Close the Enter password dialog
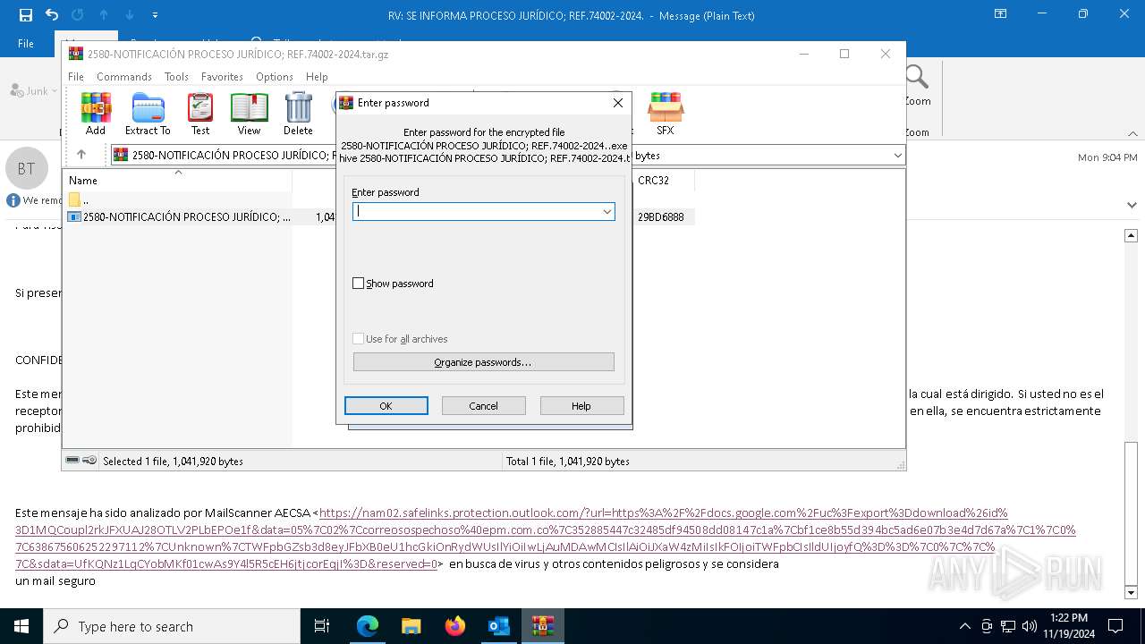Viewport: 1145px width, 644px height. point(617,103)
